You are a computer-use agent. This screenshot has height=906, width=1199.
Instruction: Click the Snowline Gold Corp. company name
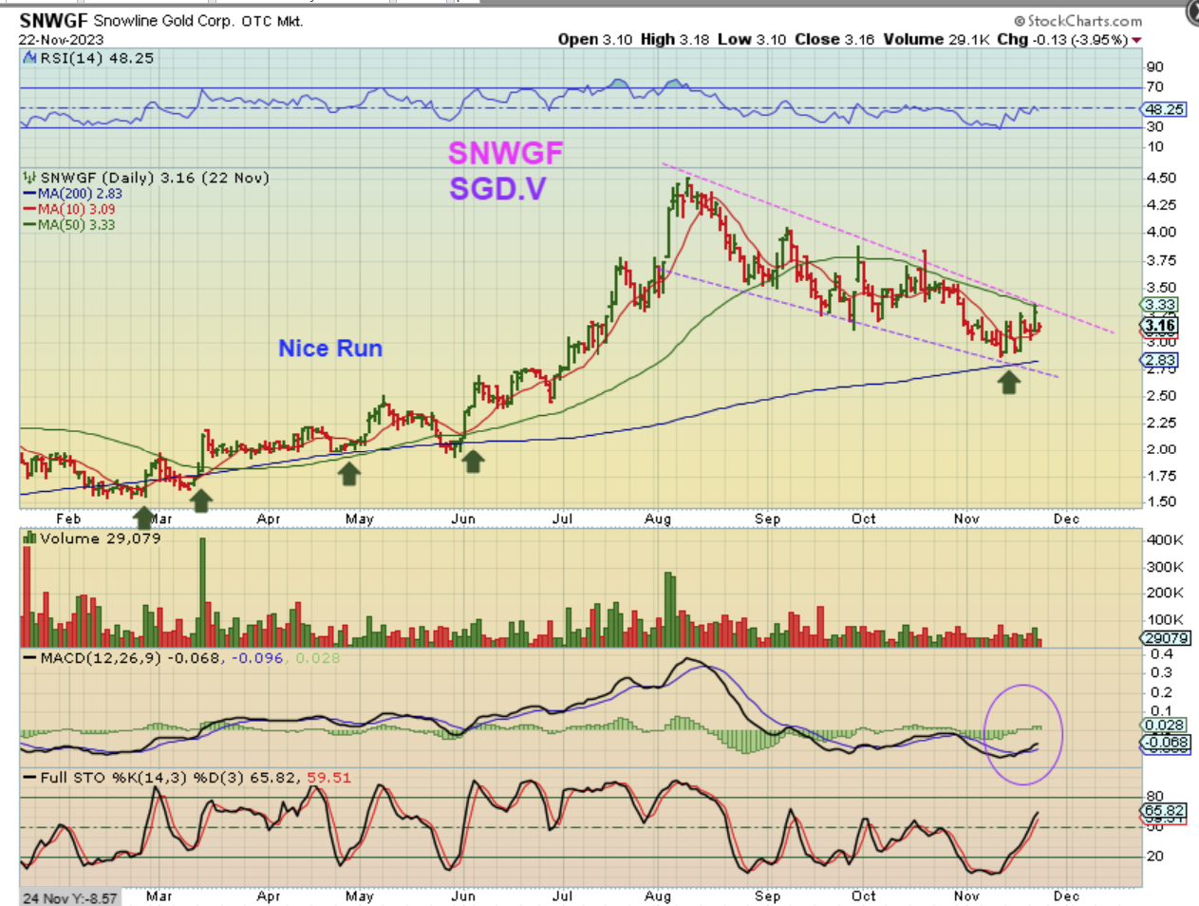(x=163, y=21)
